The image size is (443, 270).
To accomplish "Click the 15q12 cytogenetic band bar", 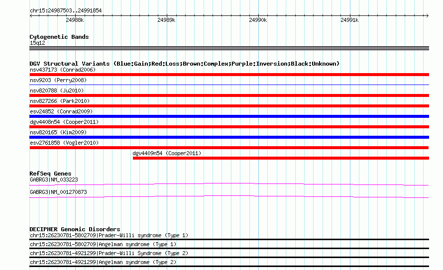I will tap(229, 48).
